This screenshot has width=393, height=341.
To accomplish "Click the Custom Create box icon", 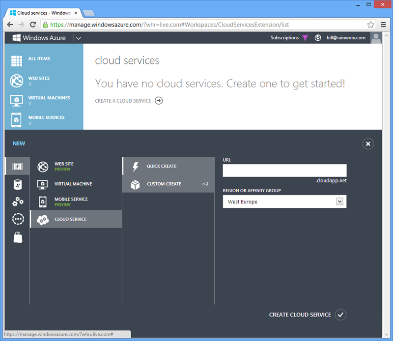I will pyautogui.click(x=135, y=185).
